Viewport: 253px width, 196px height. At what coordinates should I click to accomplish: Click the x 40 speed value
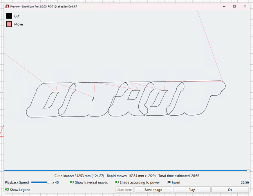[56, 182]
